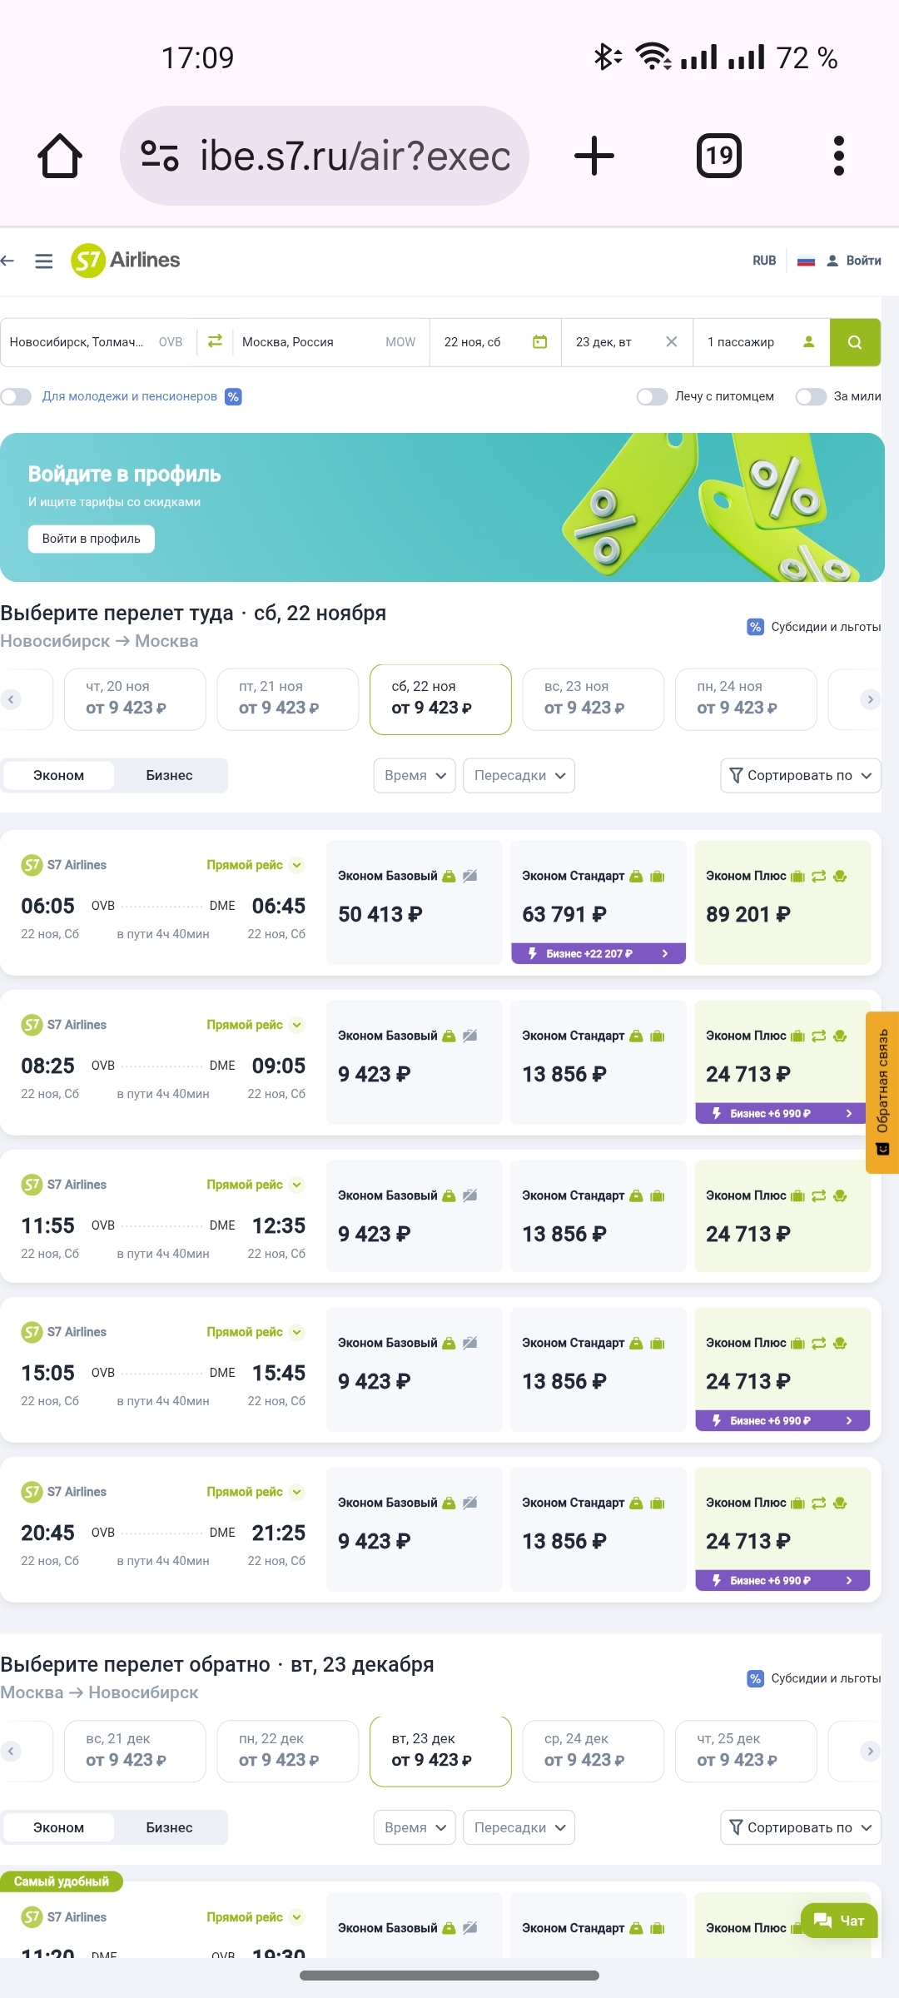The height and width of the screenshot is (1998, 899).
Task: Toggle 'Лечу с питомцем' switch
Action: point(652,397)
